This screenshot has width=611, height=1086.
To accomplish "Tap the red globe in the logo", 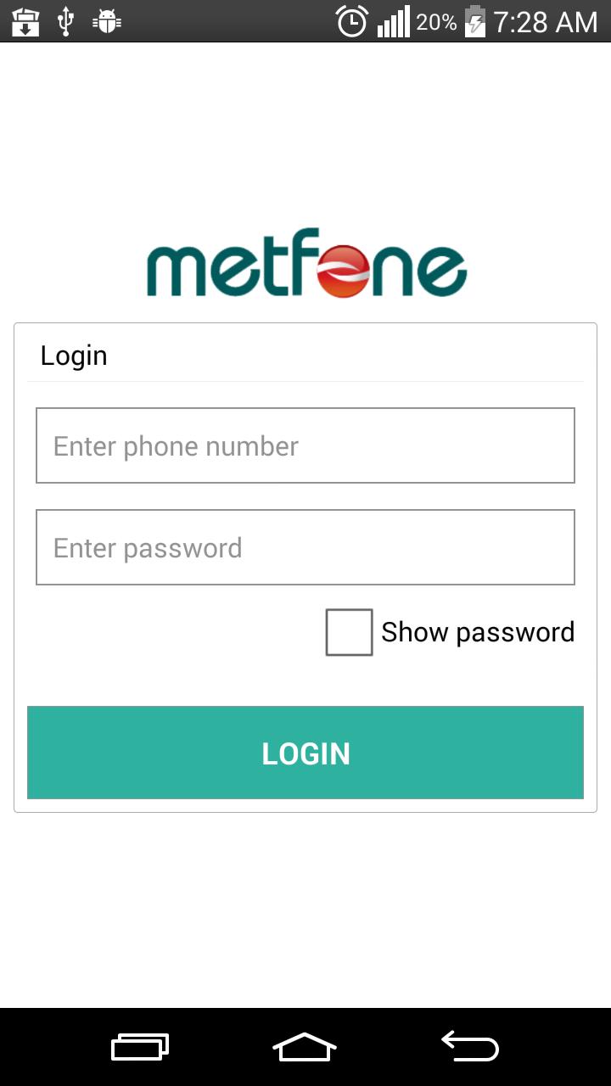I will (344, 271).
